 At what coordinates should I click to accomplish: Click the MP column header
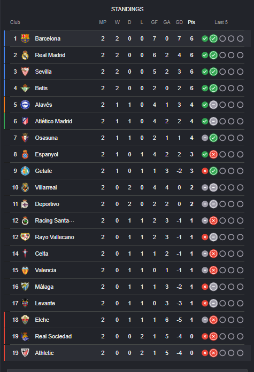pos(103,22)
